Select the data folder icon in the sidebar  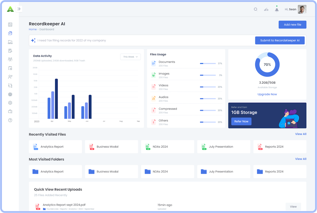[x=10, y=42]
